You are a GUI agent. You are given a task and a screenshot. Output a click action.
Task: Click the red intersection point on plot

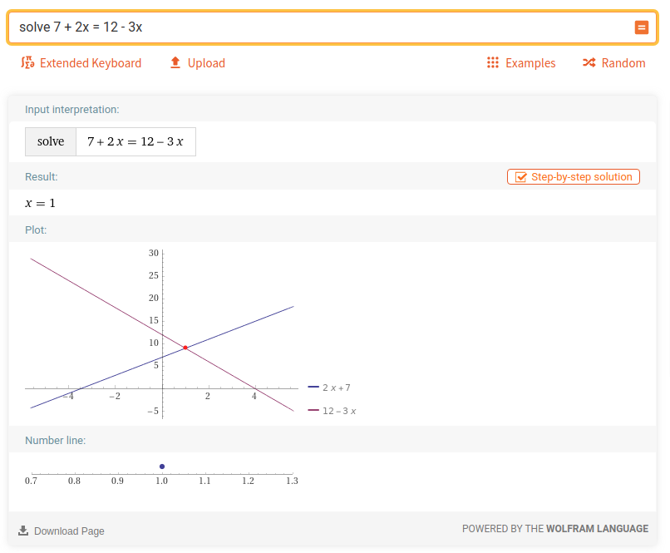[x=185, y=348]
